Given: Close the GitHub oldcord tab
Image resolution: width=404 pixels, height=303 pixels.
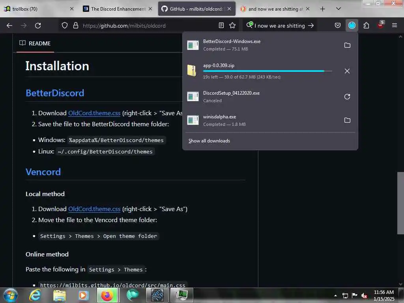Looking at the screenshot, I should point(229,9).
